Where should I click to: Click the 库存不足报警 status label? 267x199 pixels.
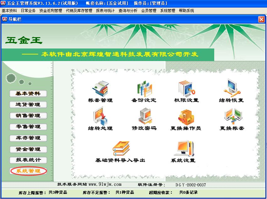tap(96, 193)
